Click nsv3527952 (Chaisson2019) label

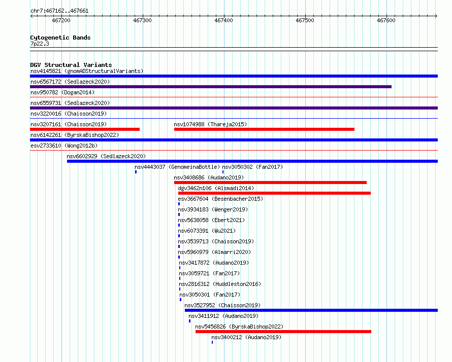[x=222, y=305]
